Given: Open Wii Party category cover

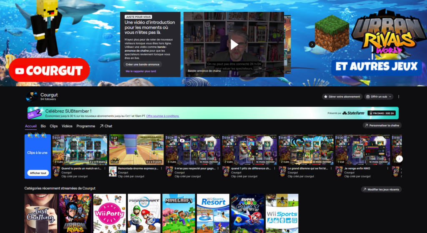Looking at the screenshot, I should click(110, 213).
